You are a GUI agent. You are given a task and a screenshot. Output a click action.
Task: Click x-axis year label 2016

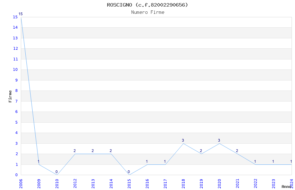pos(147,183)
